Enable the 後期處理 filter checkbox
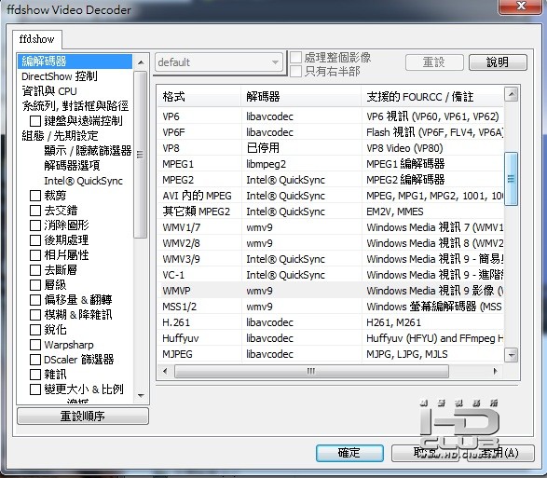 [35, 240]
